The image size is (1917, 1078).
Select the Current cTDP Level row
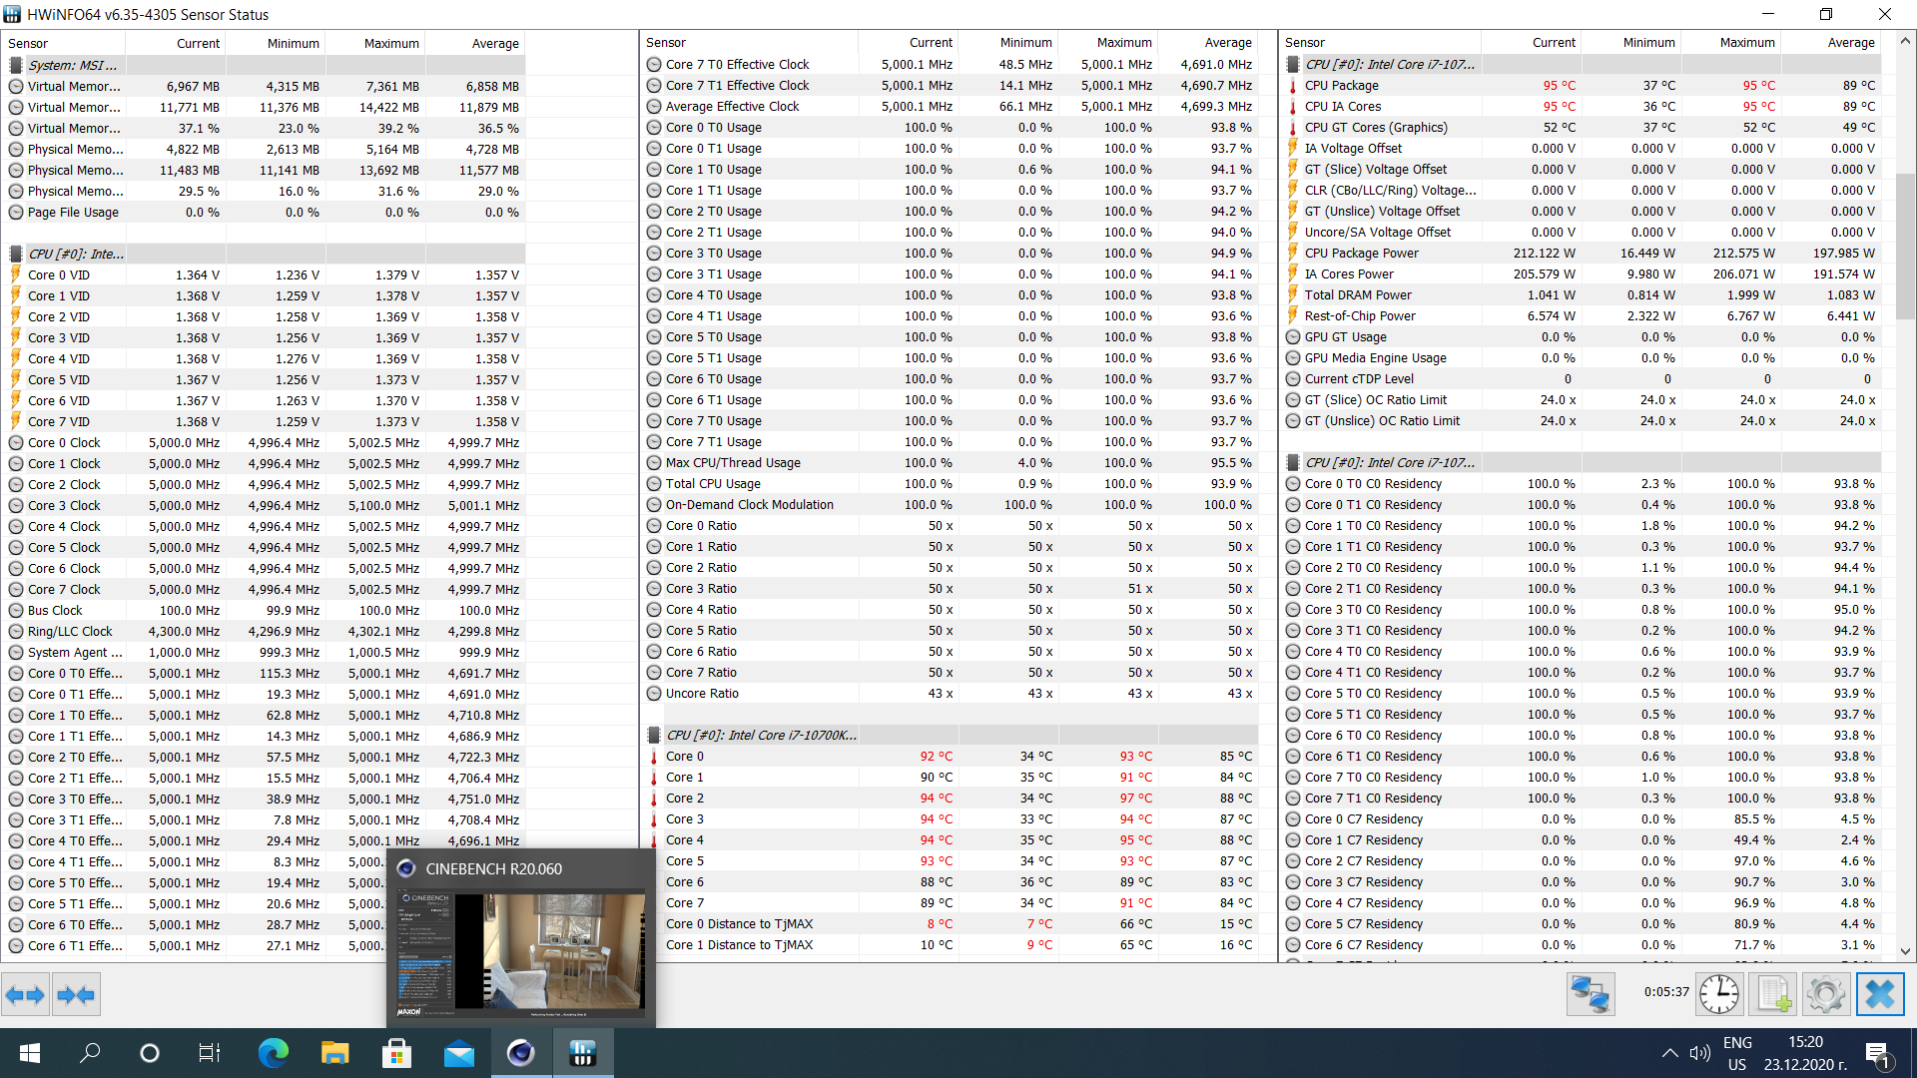coord(1582,378)
